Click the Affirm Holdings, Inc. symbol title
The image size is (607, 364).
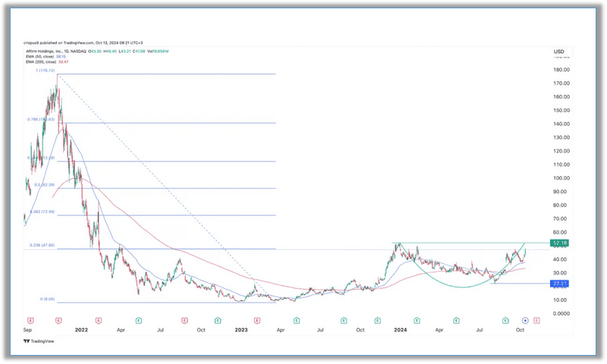(44, 51)
